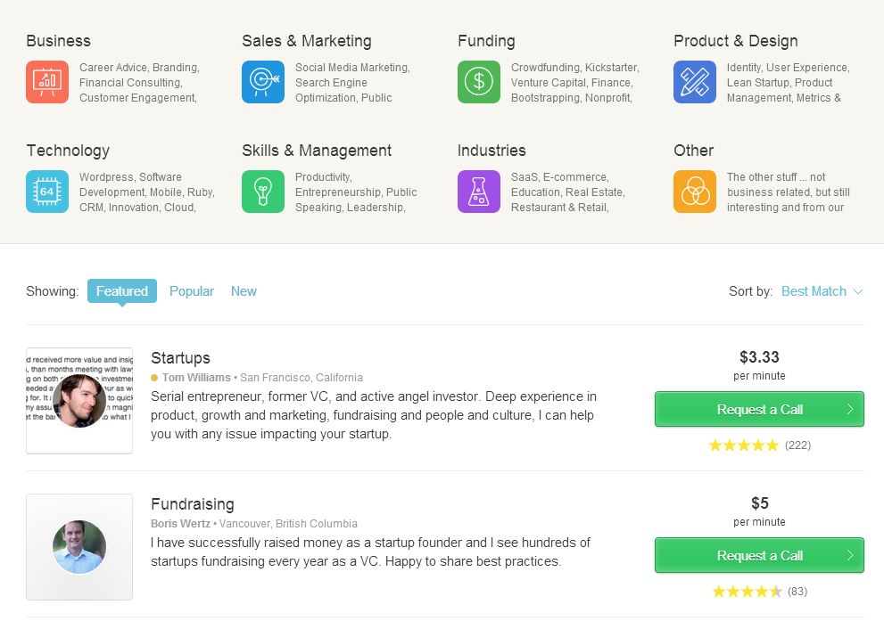This screenshot has height=621, width=884.
Task: Click the Skills & Management lightbulb icon
Action: click(263, 192)
